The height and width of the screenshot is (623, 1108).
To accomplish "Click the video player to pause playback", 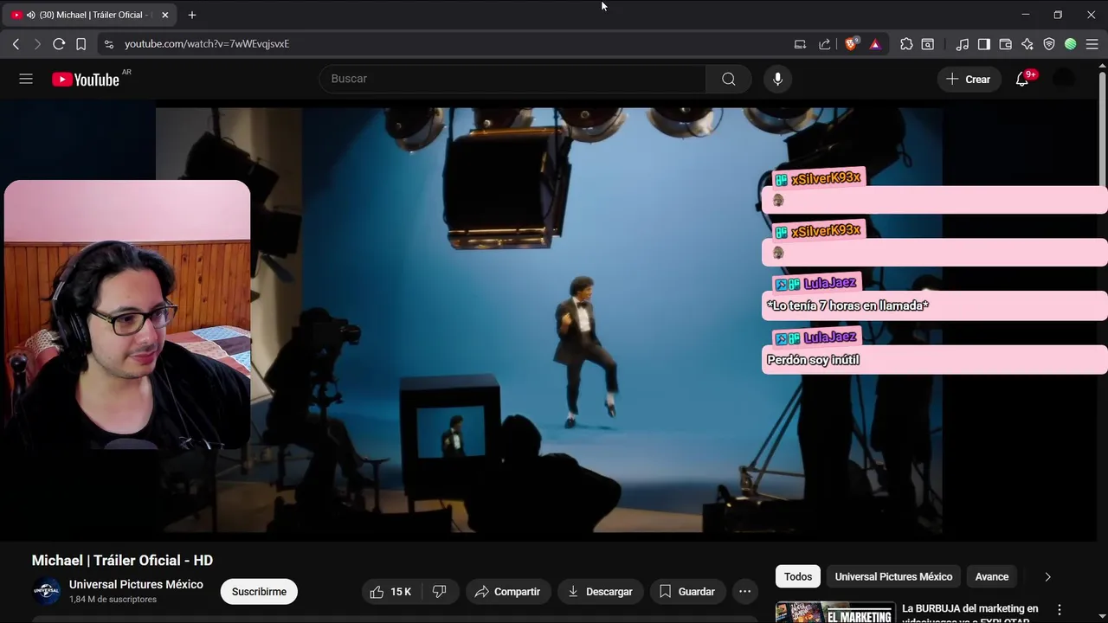I will tap(549, 320).
